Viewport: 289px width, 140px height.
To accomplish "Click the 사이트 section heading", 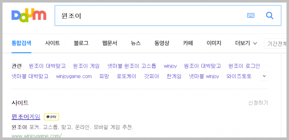I will (20, 103).
